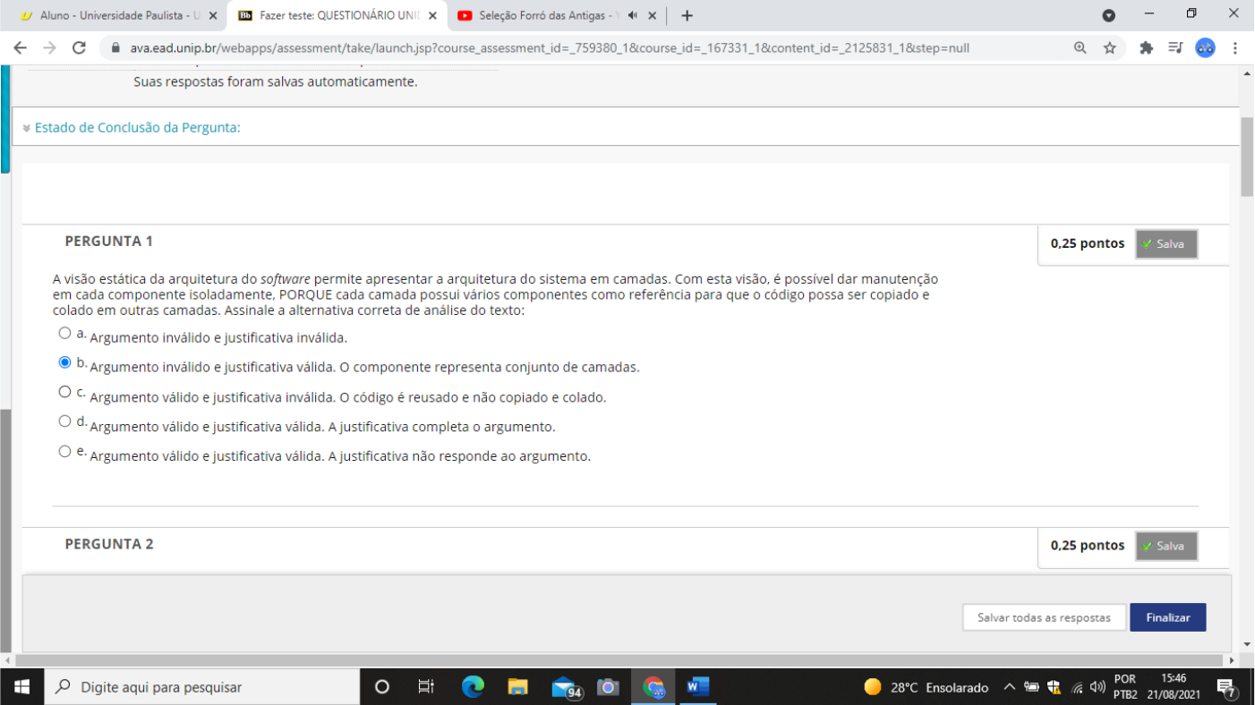
Task: Open the Chrome three-dot menu
Action: pos(1236,47)
